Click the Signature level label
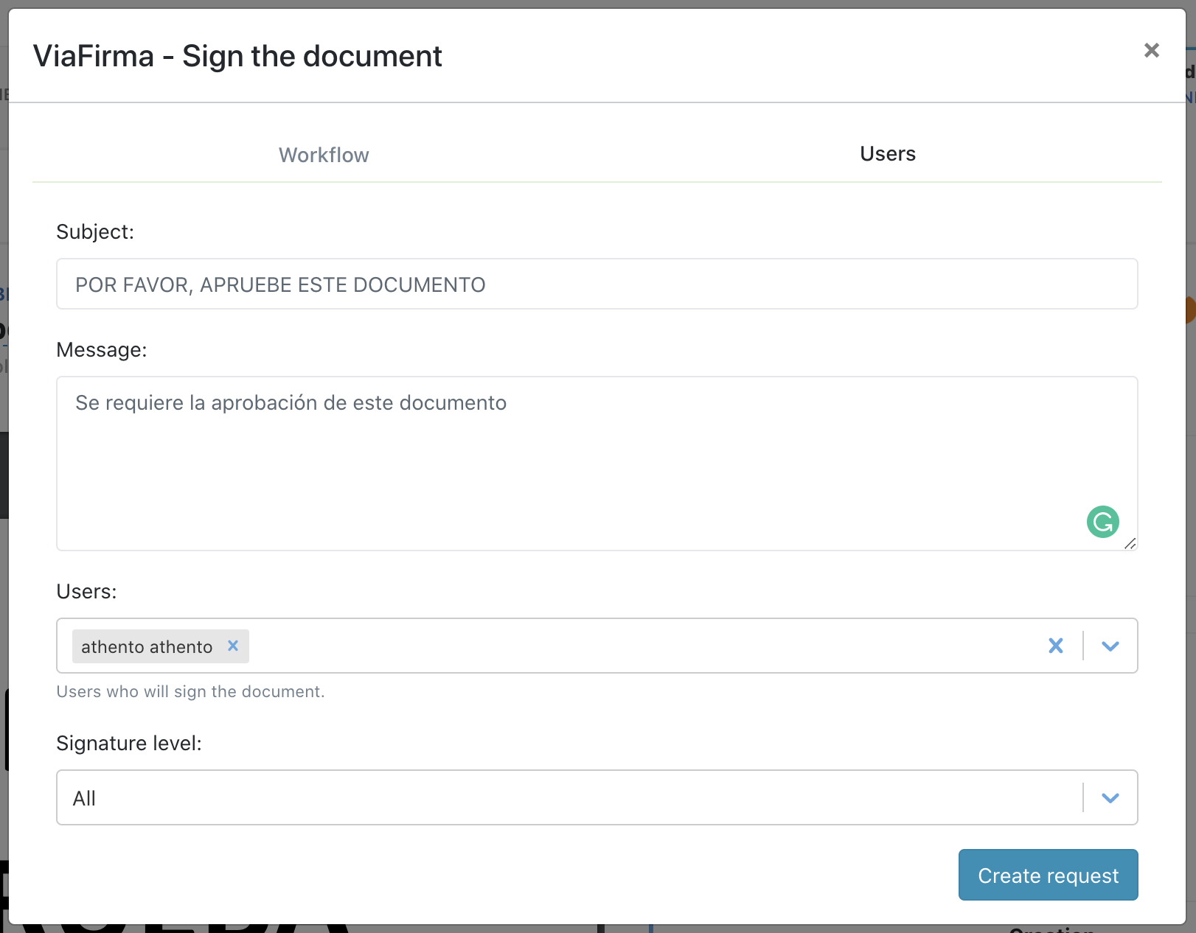Screen dimensions: 1196x933 129,743
